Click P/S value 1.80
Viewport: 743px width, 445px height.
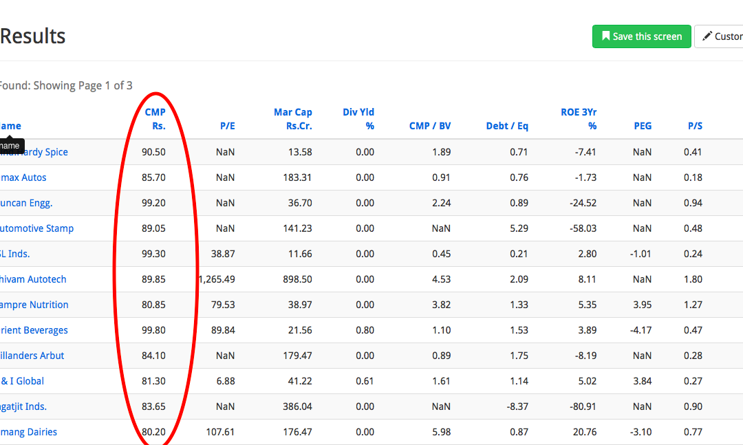coord(693,280)
